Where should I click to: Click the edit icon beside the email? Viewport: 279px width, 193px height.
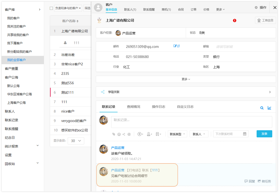coord(175,46)
